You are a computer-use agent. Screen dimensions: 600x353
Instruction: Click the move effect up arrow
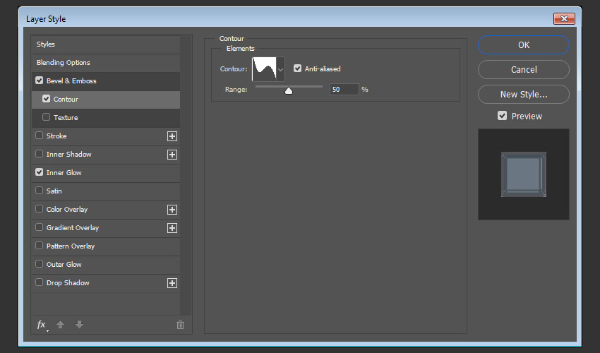coord(61,325)
